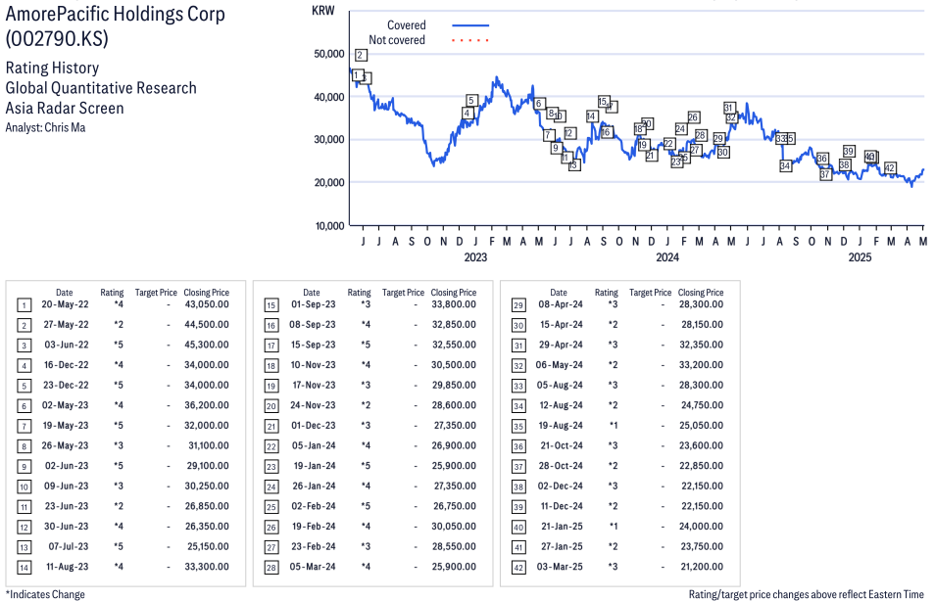Screen dimensions: 935x601
Task: Click closing price 33,800.00
Action: click(x=454, y=304)
